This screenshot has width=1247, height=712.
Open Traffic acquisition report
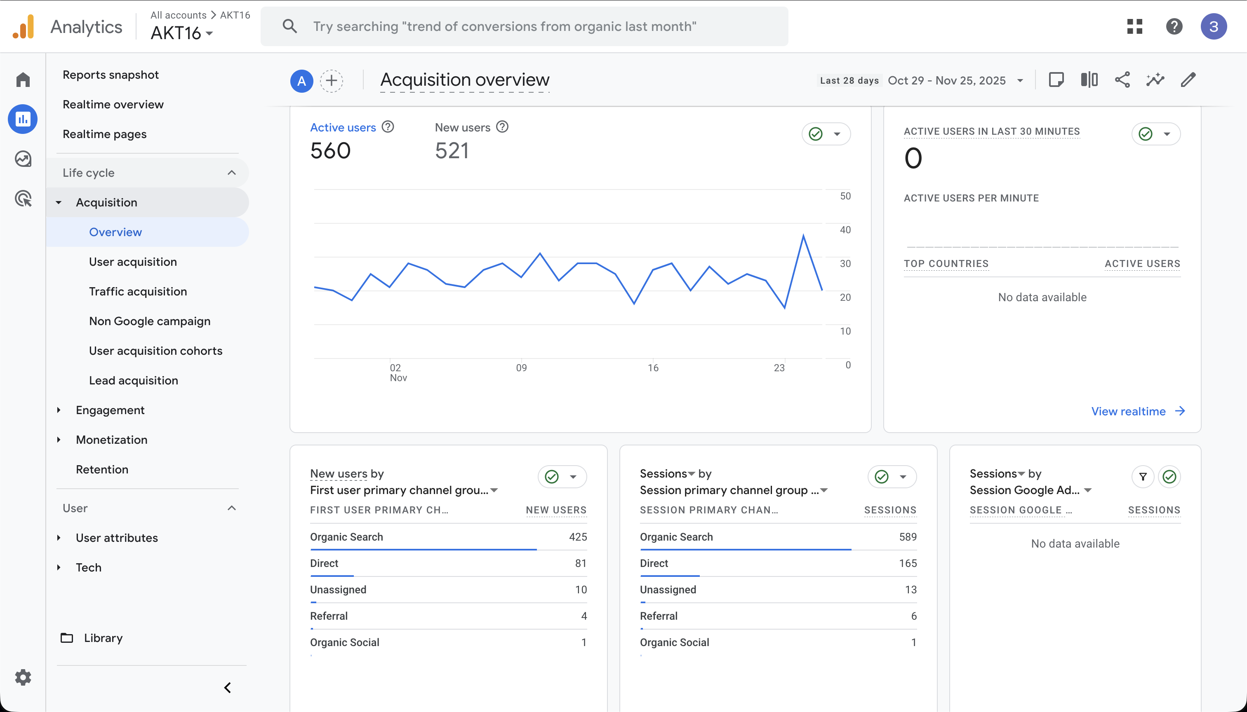click(138, 291)
